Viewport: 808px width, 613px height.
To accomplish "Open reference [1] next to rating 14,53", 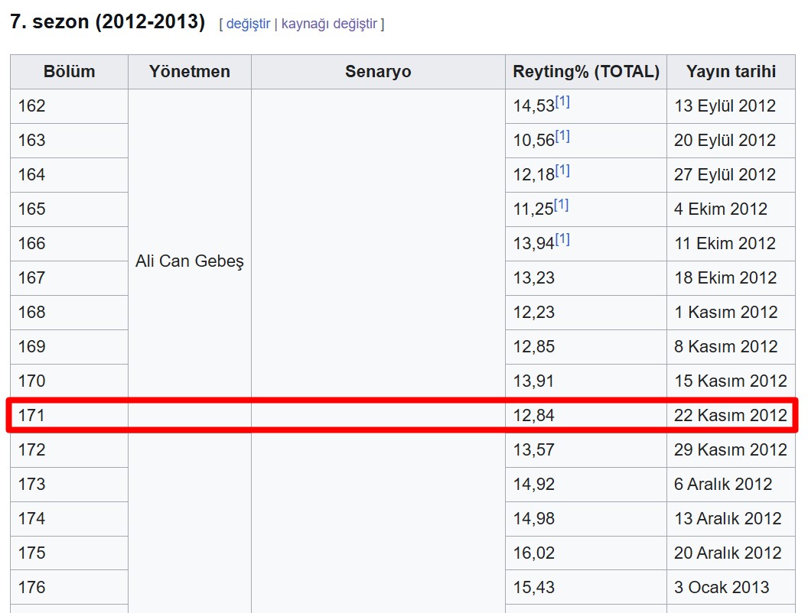I will (x=562, y=101).
